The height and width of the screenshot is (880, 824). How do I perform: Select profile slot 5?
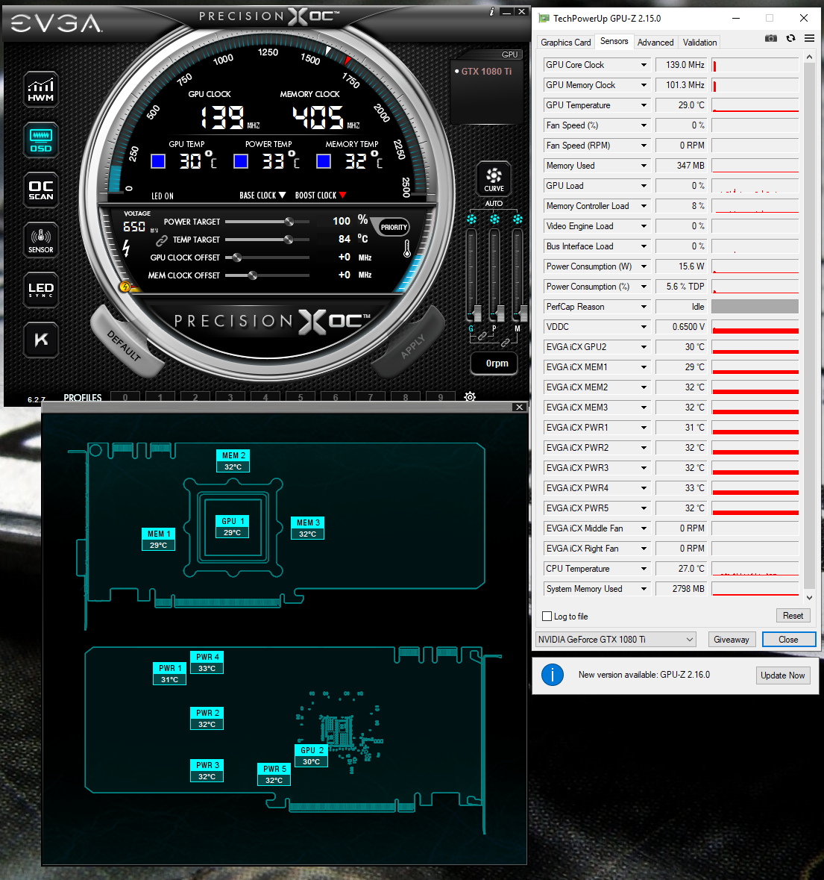(x=301, y=397)
